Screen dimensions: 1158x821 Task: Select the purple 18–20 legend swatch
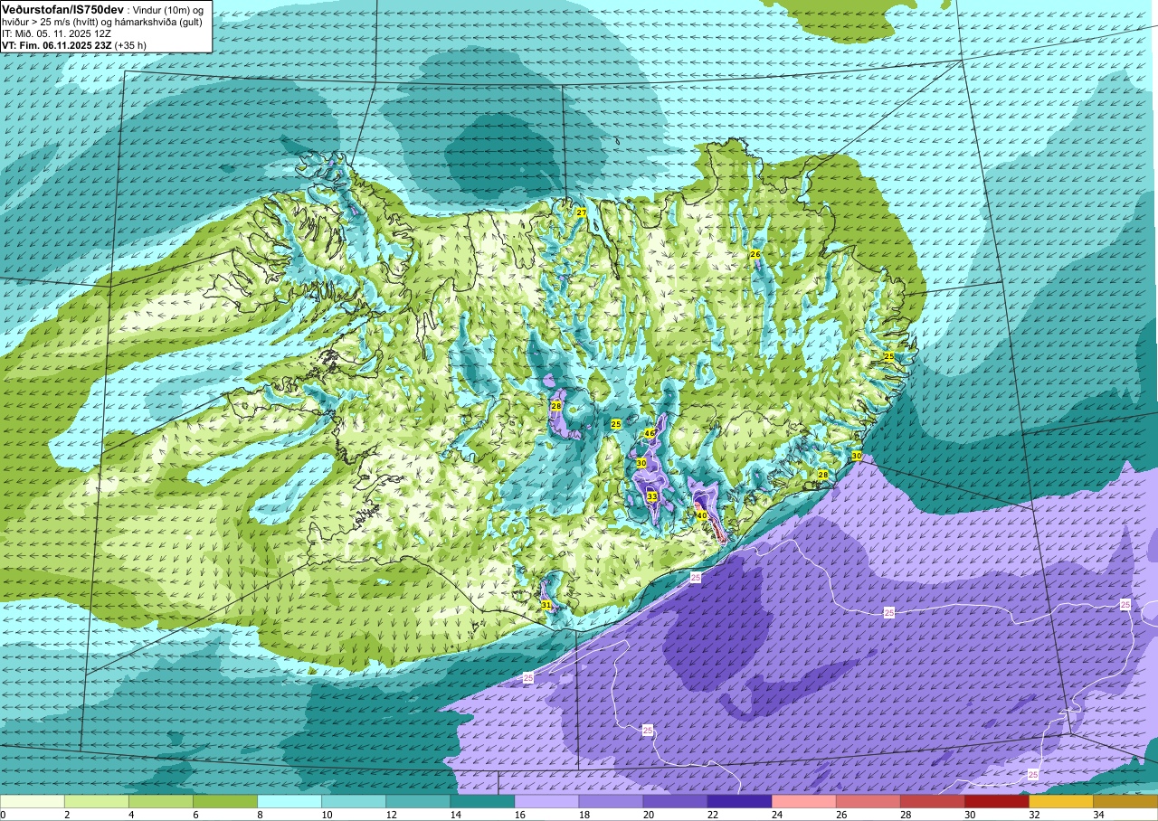click(611, 801)
